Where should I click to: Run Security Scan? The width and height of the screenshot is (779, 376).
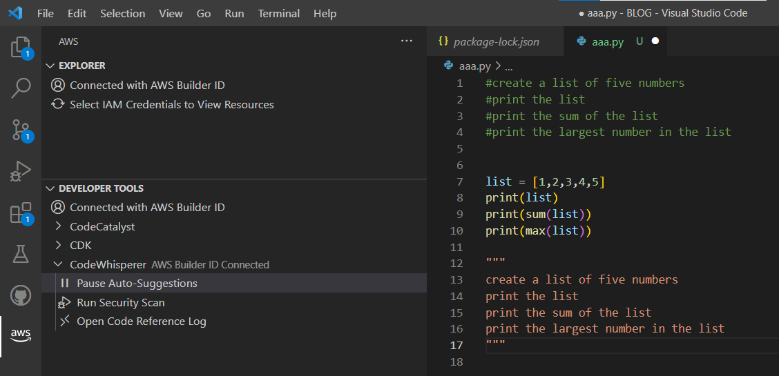120,303
